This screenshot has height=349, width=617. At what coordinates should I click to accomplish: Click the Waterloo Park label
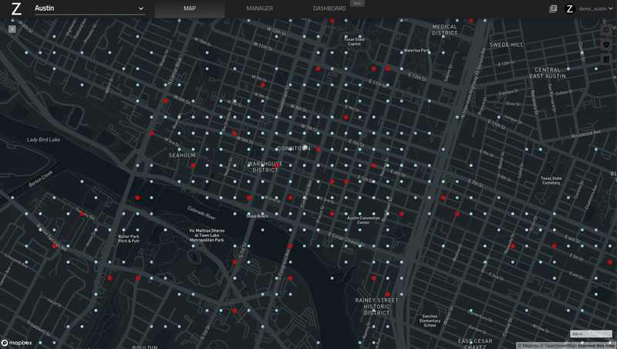tap(416, 50)
